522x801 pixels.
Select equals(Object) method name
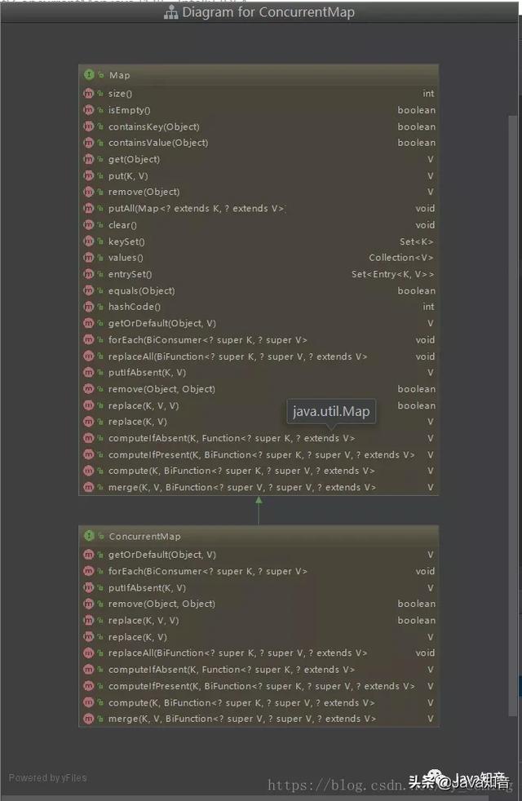coord(141,290)
